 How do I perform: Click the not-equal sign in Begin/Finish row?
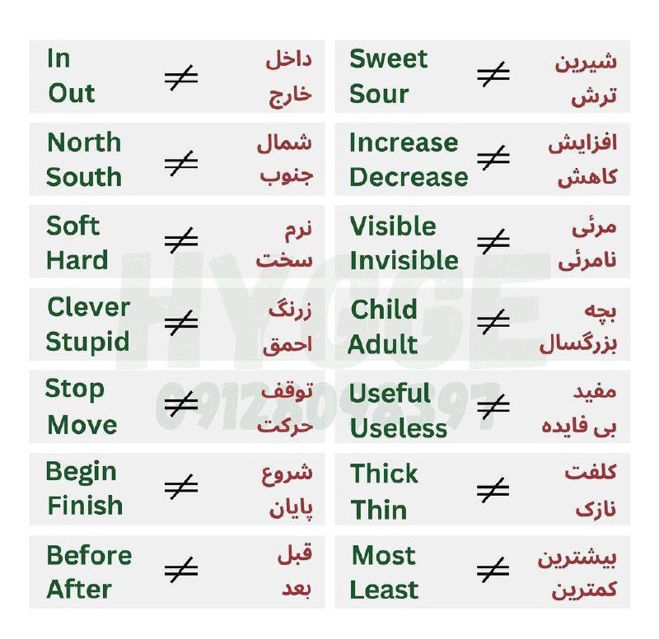[x=181, y=487]
